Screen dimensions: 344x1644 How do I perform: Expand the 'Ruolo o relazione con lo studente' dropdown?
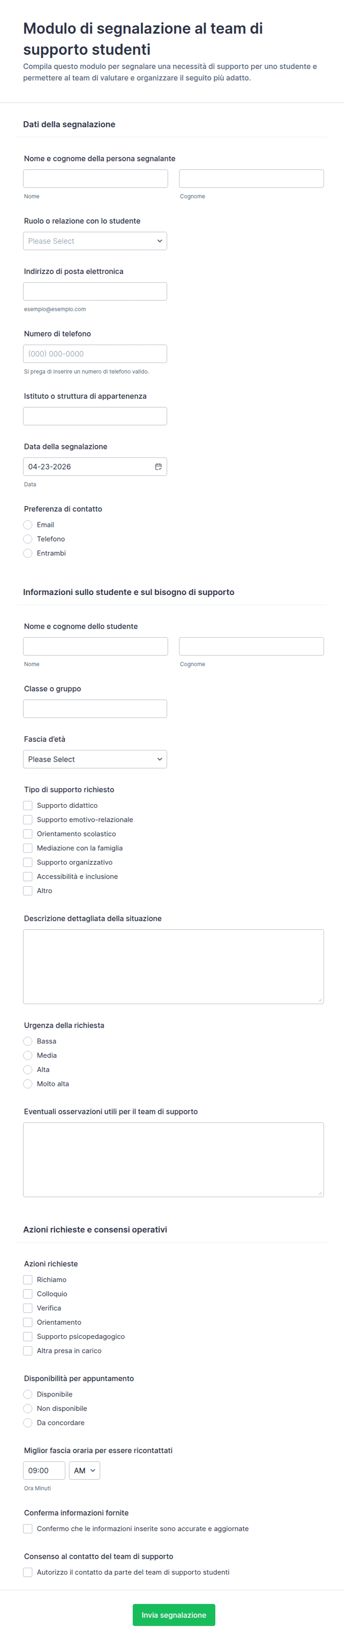pyautogui.click(x=95, y=241)
